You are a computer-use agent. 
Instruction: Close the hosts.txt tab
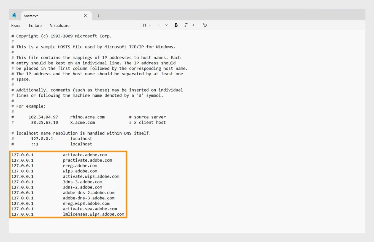86,16
